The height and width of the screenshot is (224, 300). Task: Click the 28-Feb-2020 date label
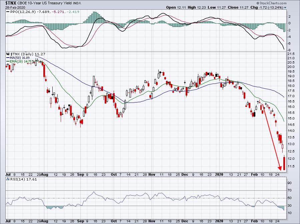pyautogui.click(x=11, y=8)
